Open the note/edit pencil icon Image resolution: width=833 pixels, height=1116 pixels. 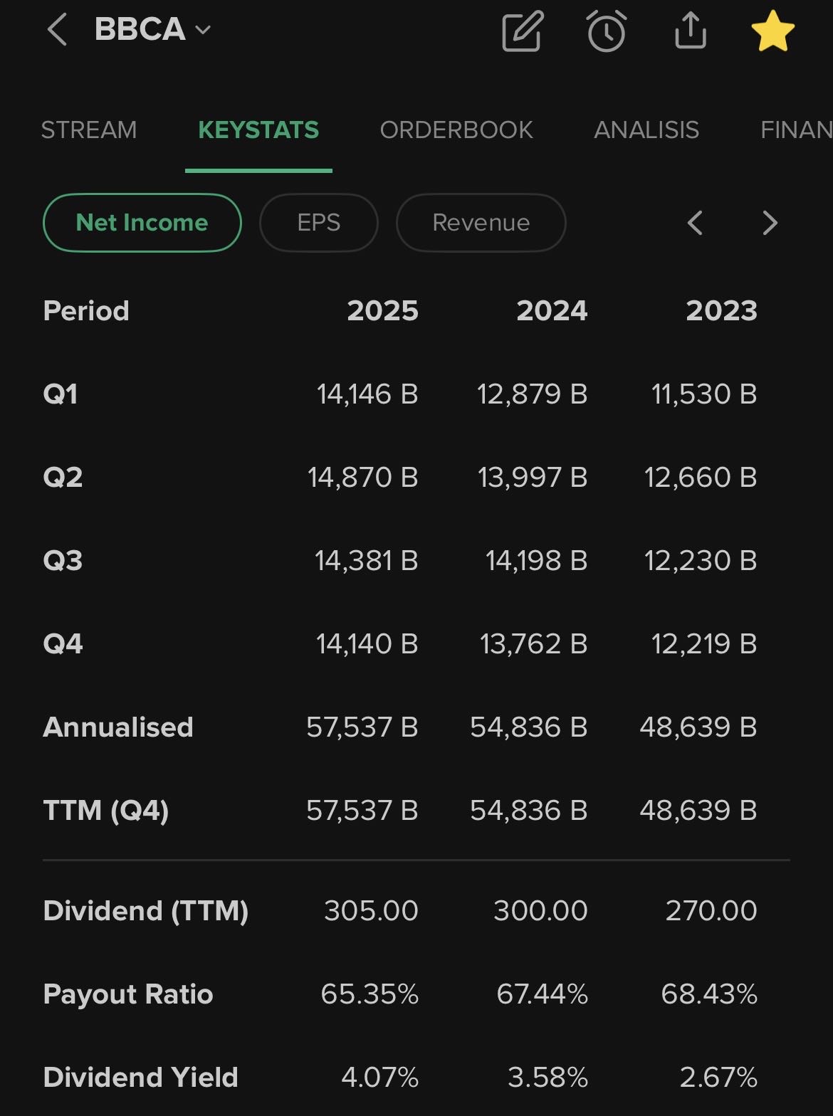pyautogui.click(x=523, y=31)
